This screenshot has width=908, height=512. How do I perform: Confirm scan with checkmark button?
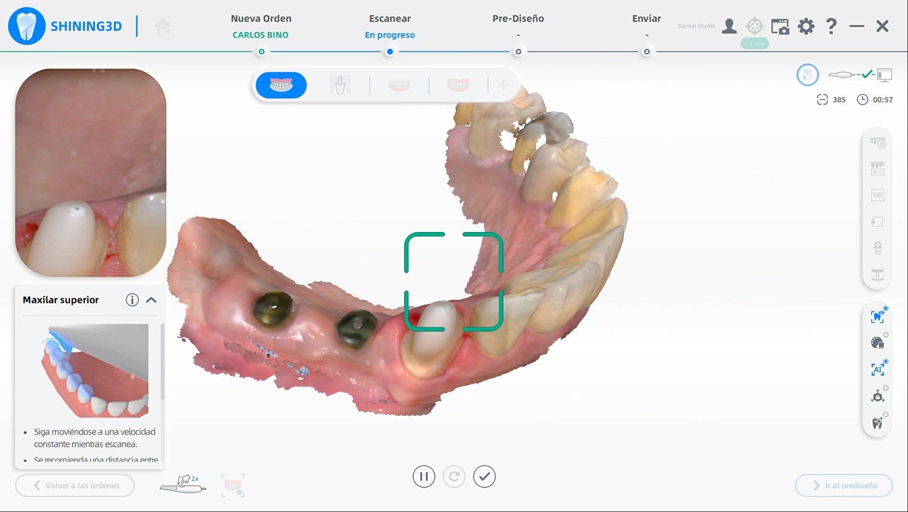484,477
